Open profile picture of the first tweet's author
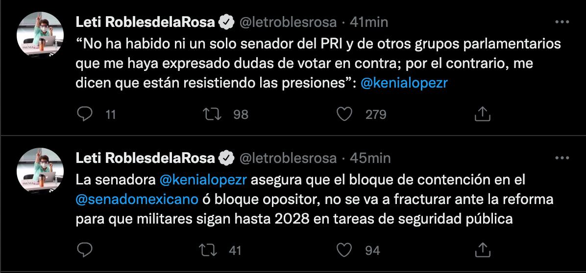Viewport: 586px width, 273px height. 40,35
